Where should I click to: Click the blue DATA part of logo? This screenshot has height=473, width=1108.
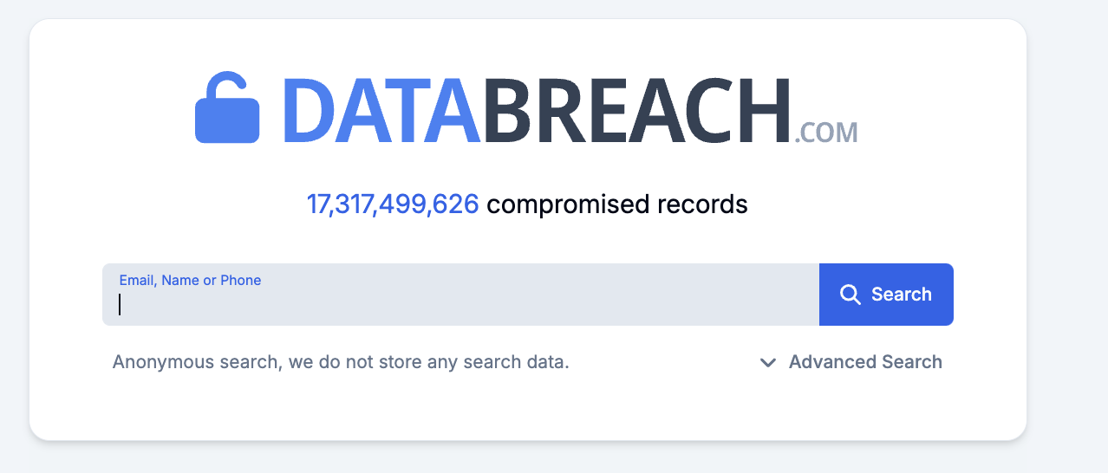380,112
